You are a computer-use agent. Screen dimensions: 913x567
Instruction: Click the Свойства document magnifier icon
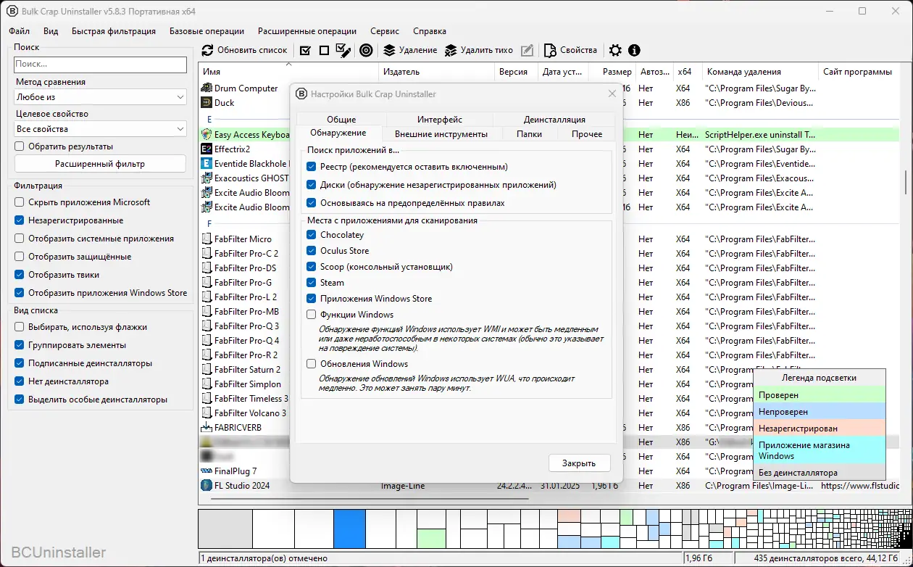click(549, 50)
